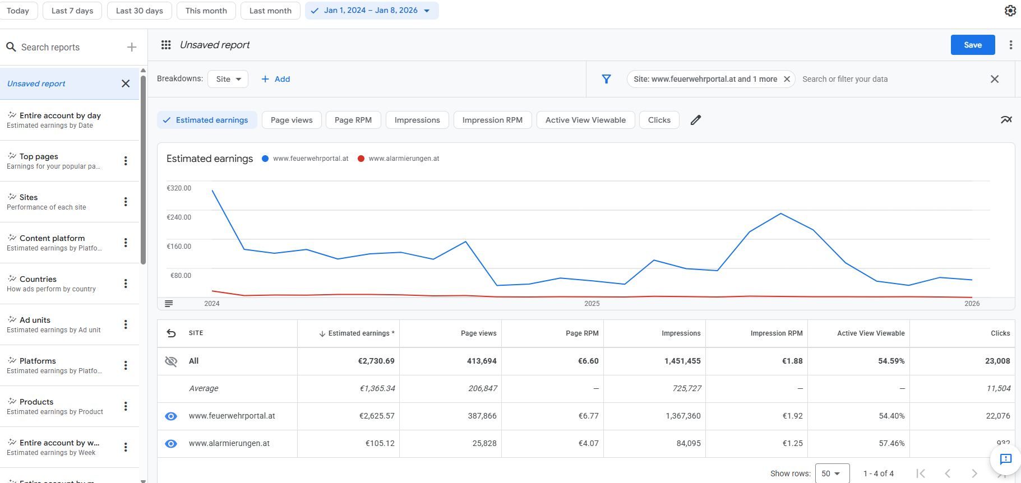
Task: Show the All row on the chart
Action: [x=171, y=361]
